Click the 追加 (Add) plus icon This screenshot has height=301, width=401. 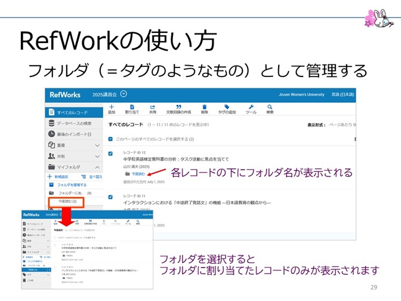click(x=112, y=107)
